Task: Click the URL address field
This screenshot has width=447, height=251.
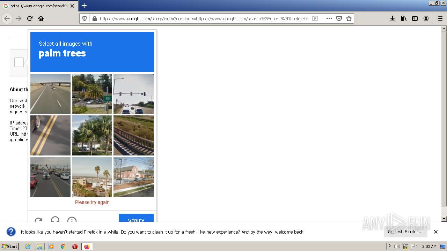Action: pos(204,18)
